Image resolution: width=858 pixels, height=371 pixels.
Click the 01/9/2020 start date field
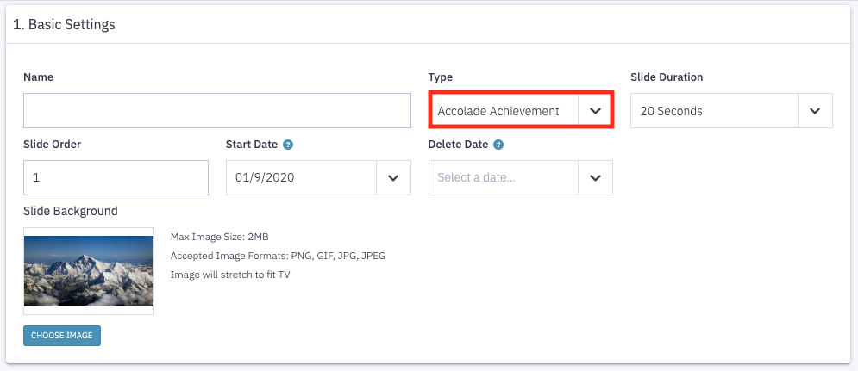click(302, 177)
